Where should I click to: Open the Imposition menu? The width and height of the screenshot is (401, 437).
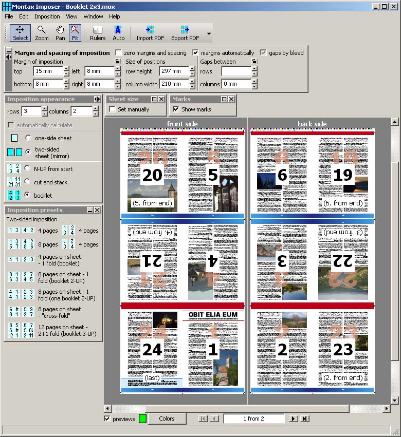coord(47,16)
